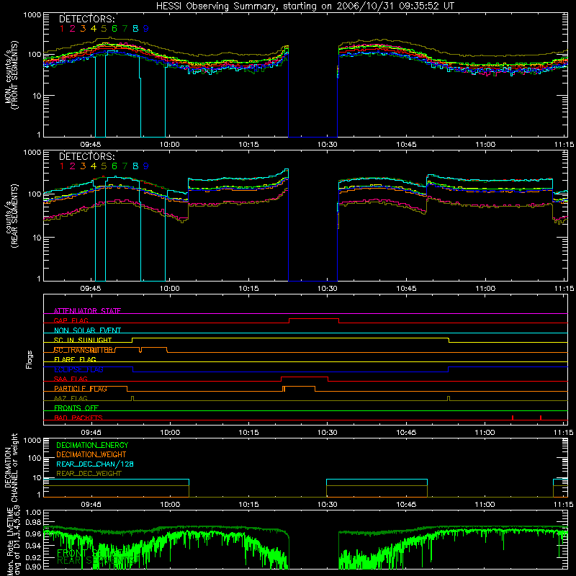Image resolution: width=576 pixels, height=576 pixels.
Task: Click the DECIMATION CHANNEL or weight axis label
Action: (x=11, y=467)
